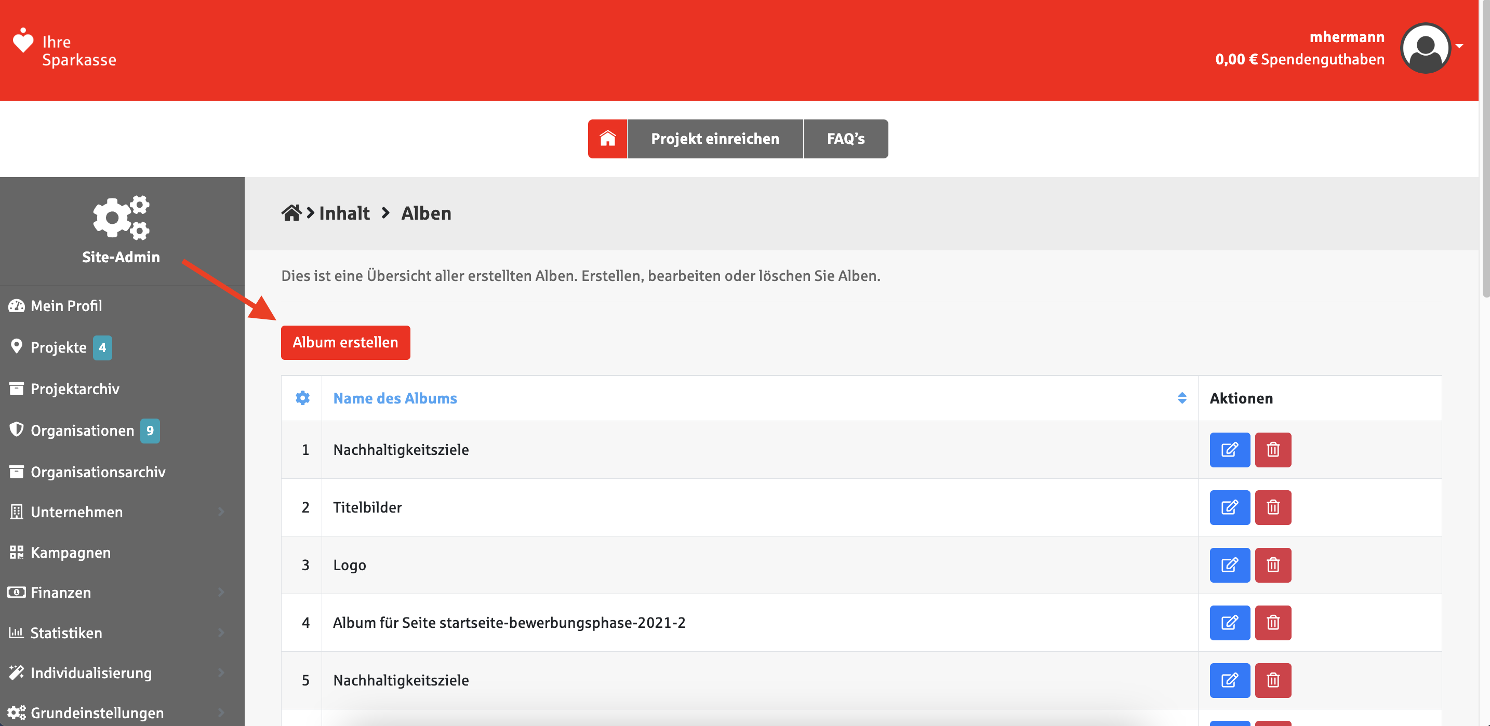Image resolution: width=1490 pixels, height=726 pixels.
Task: Open the user dropdown arrow next to the avatar
Action: [1459, 46]
